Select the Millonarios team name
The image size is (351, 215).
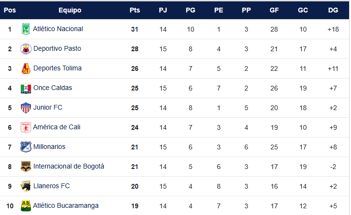coord(49,147)
